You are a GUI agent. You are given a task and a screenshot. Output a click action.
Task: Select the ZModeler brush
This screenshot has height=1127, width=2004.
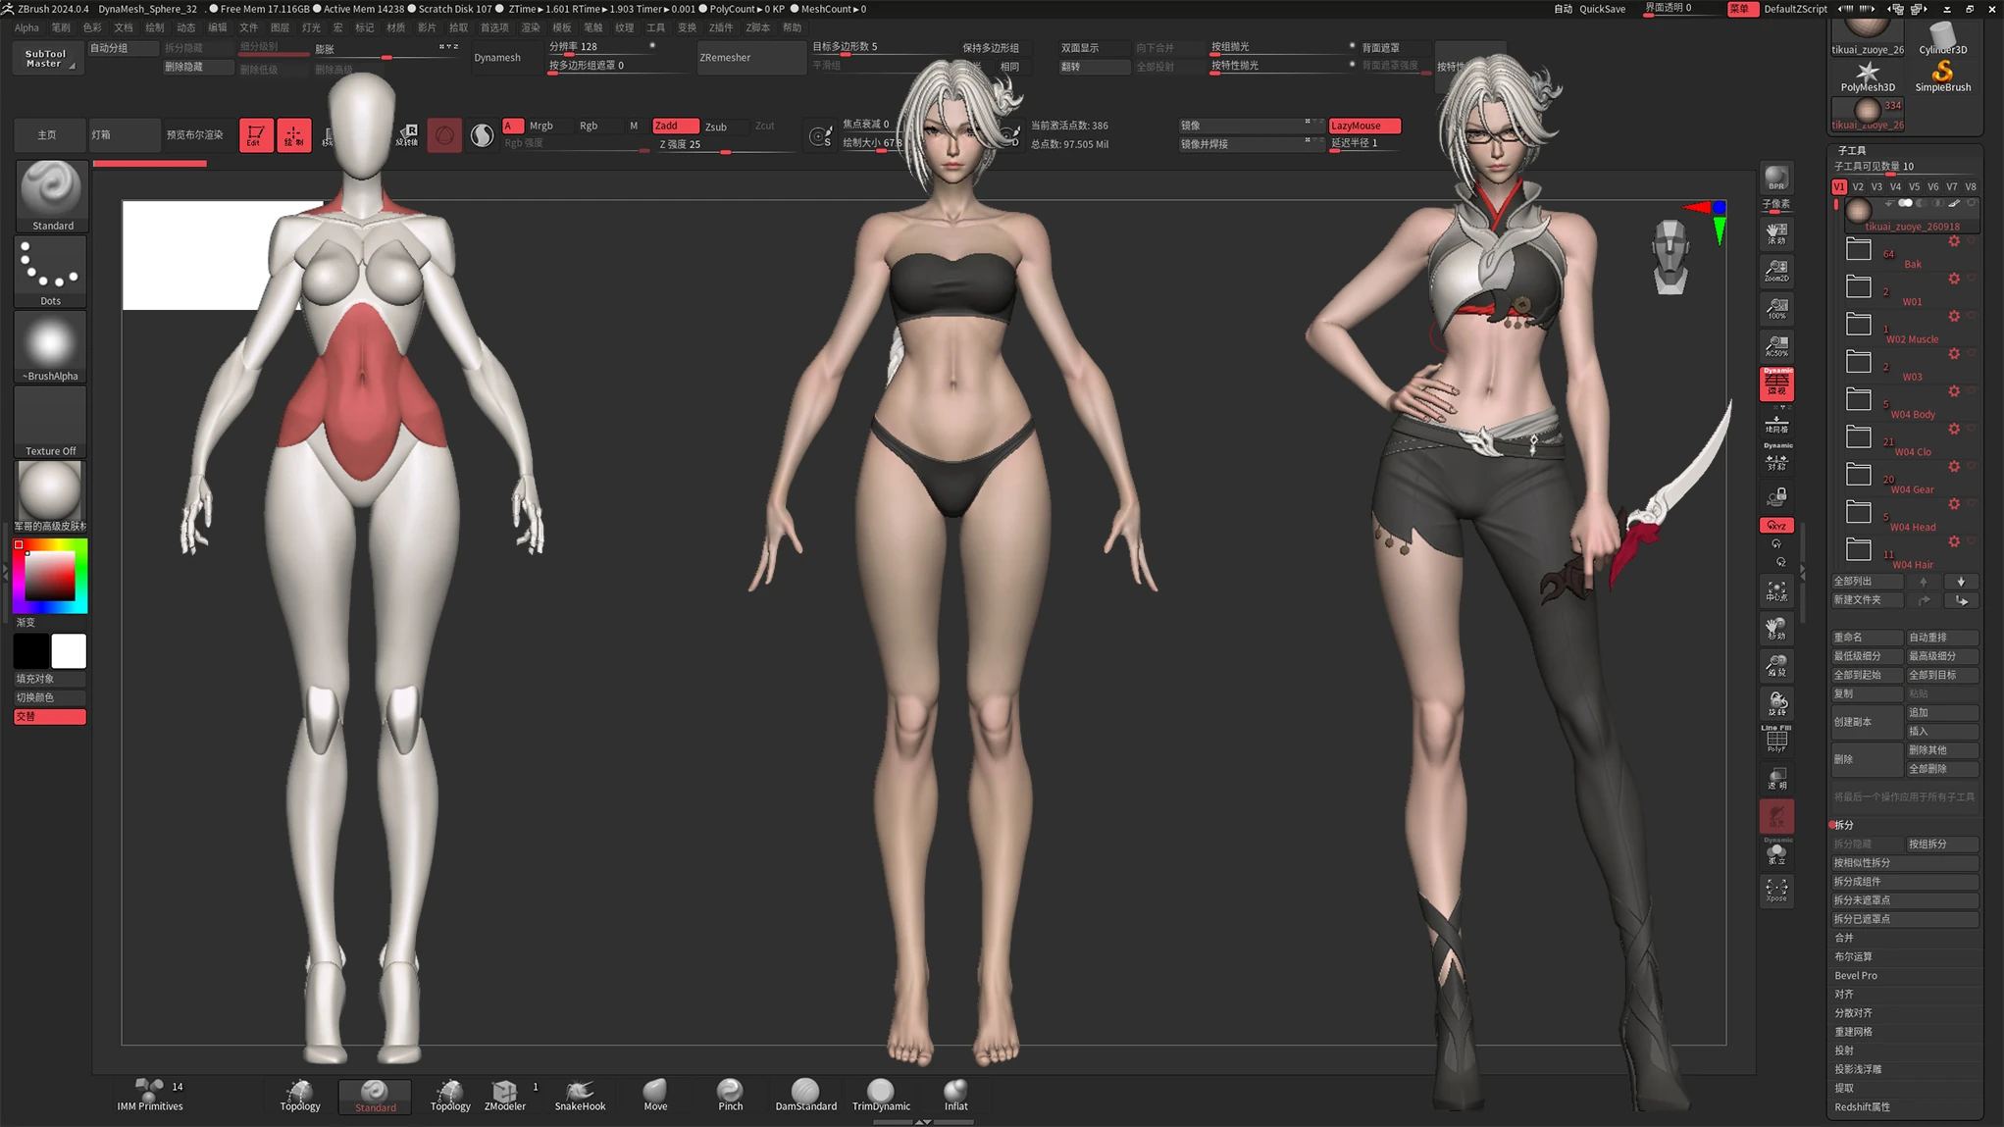(x=505, y=1096)
